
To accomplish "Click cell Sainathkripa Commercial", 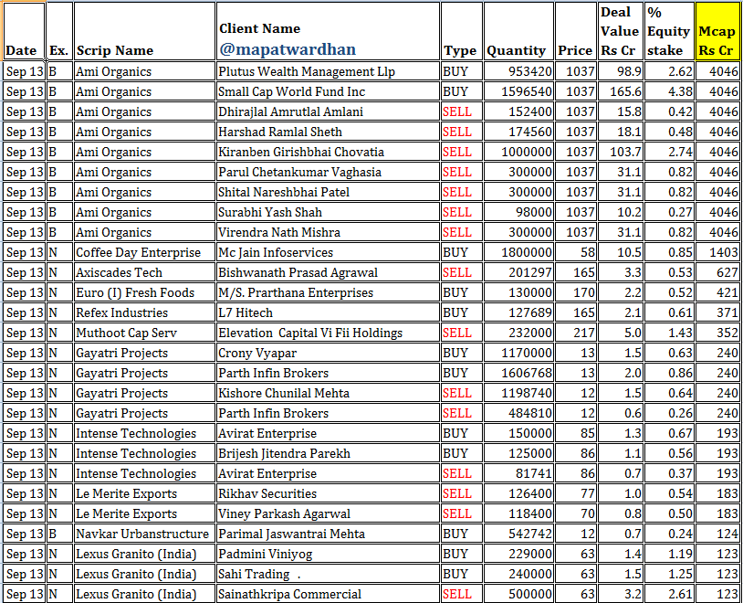I will pos(328,594).
